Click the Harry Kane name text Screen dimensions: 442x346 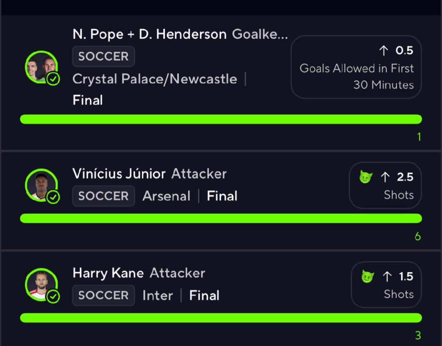(x=108, y=273)
